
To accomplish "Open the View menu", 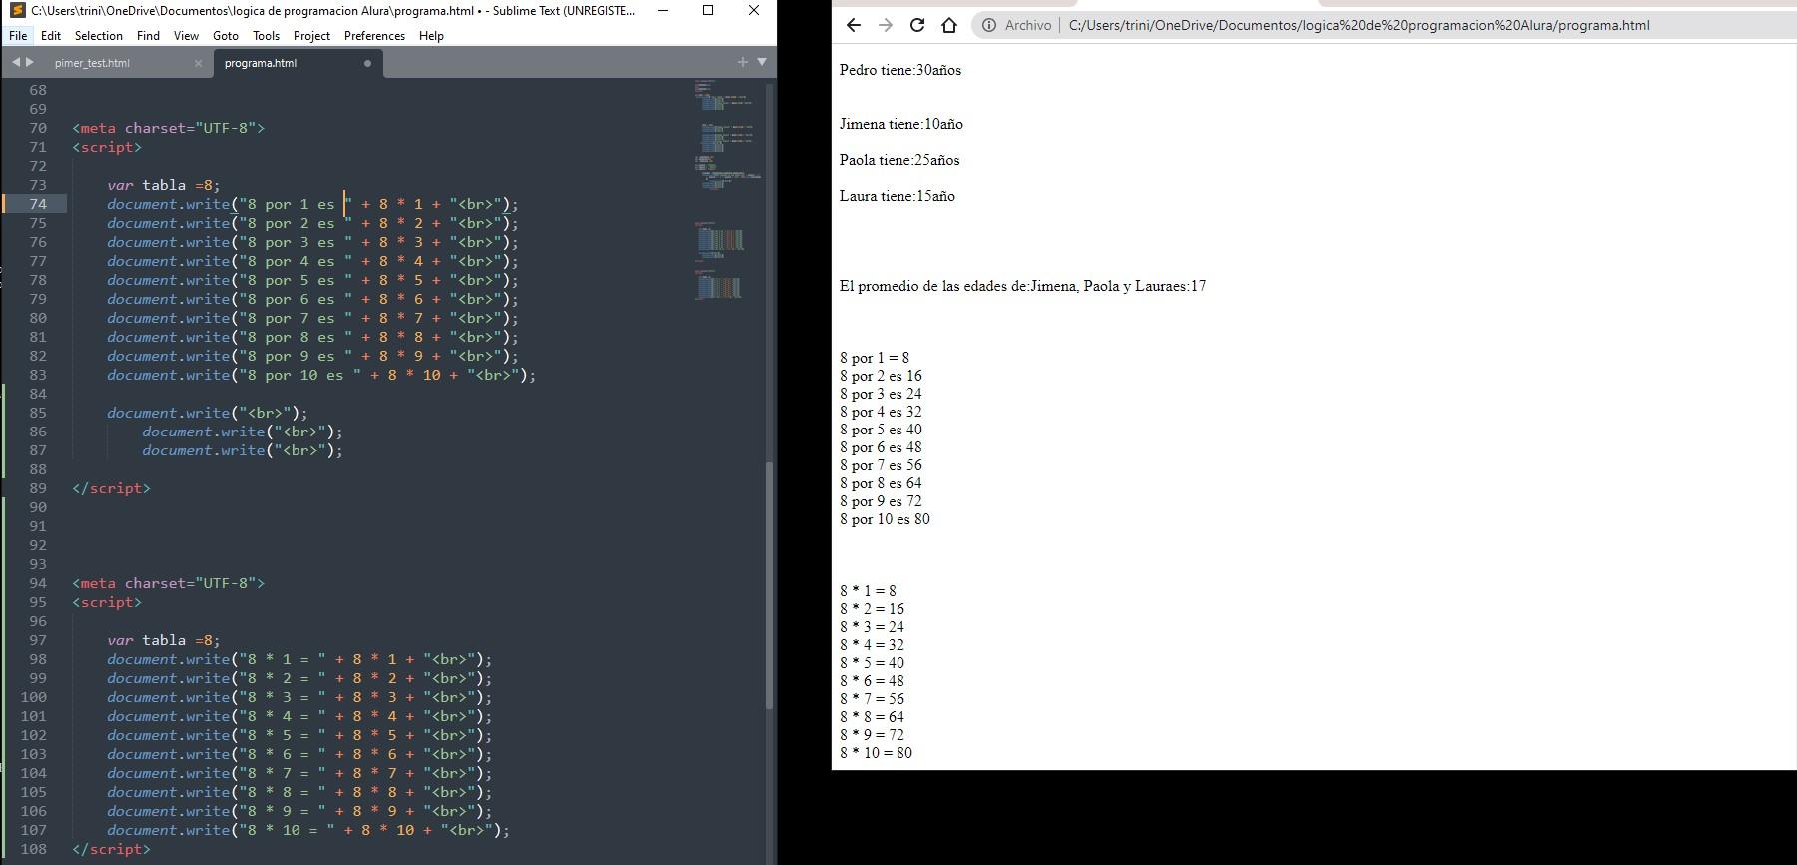I will click(x=186, y=35).
